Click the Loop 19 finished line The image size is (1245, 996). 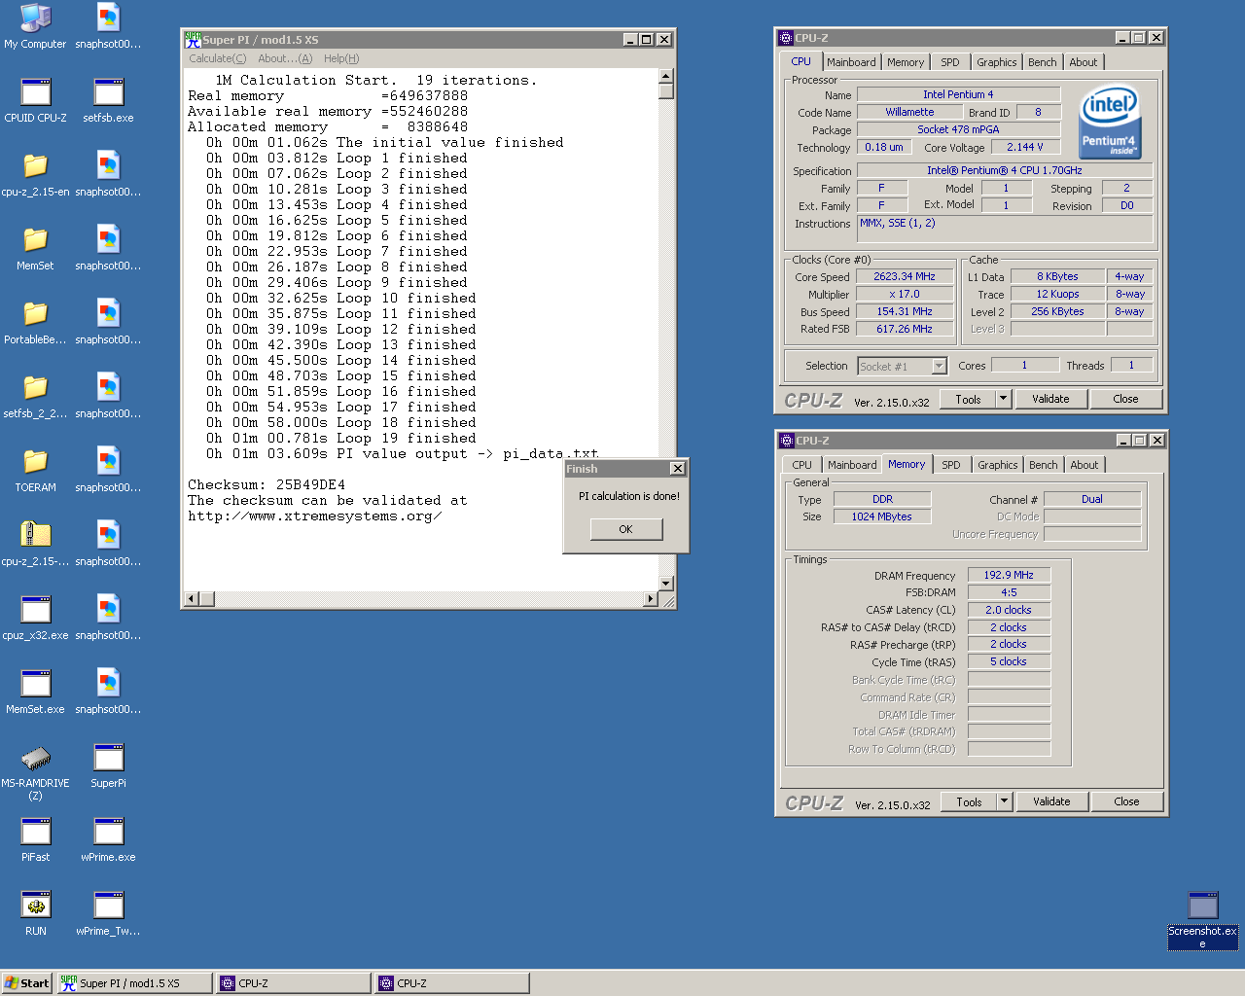pos(340,438)
